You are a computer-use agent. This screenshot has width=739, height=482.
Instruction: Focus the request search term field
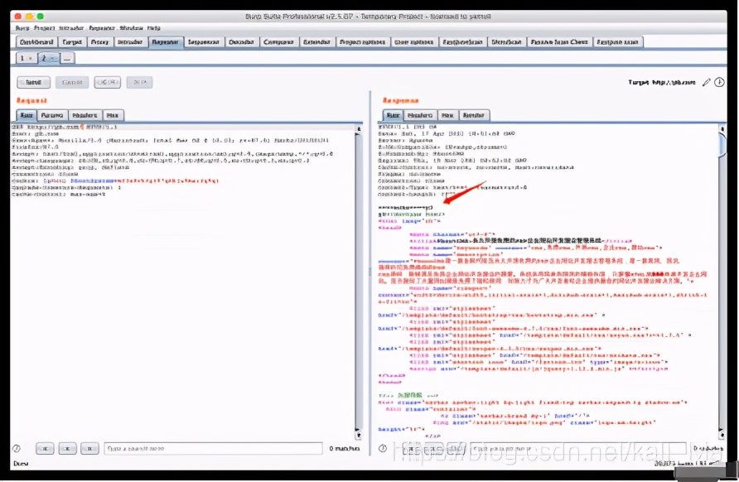(213, 449)
